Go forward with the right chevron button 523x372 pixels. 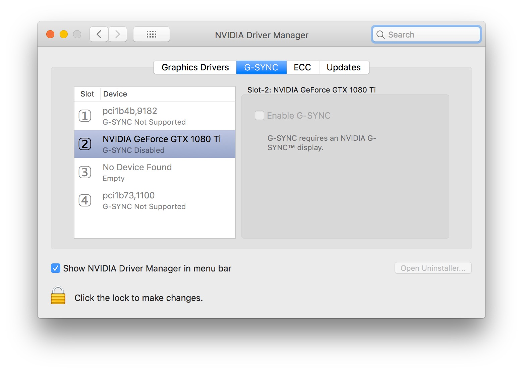point(118,34)
